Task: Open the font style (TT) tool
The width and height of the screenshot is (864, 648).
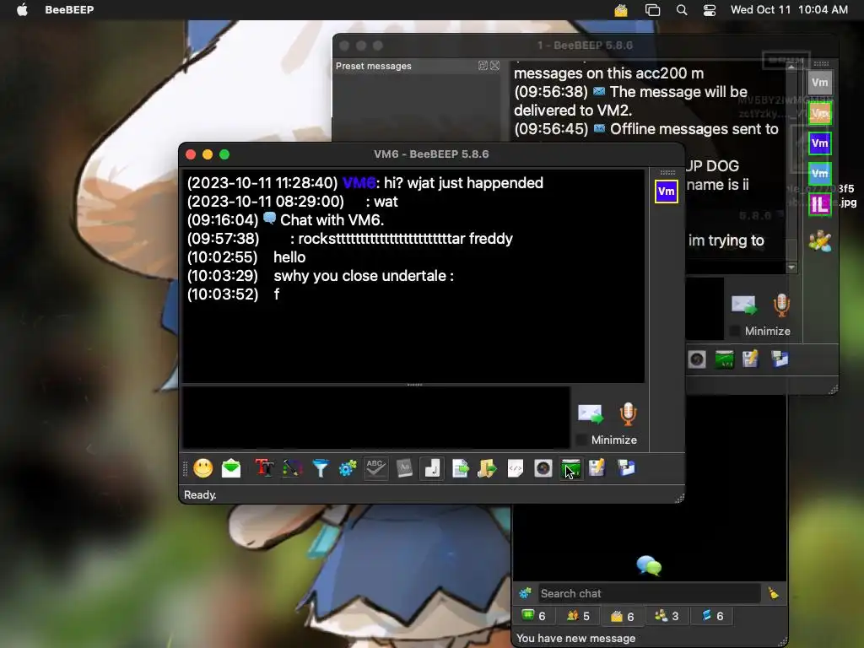Action: tap(264, 468)
